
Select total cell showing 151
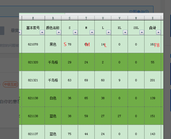(153, 116)
